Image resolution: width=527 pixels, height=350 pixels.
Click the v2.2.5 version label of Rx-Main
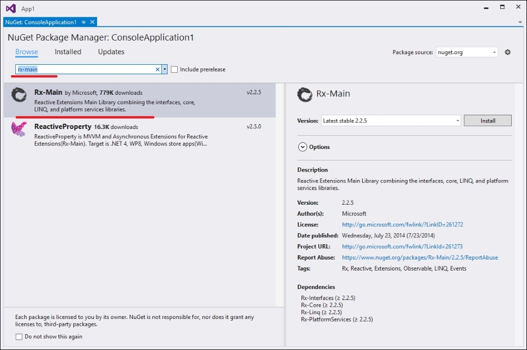pos(254,92)
